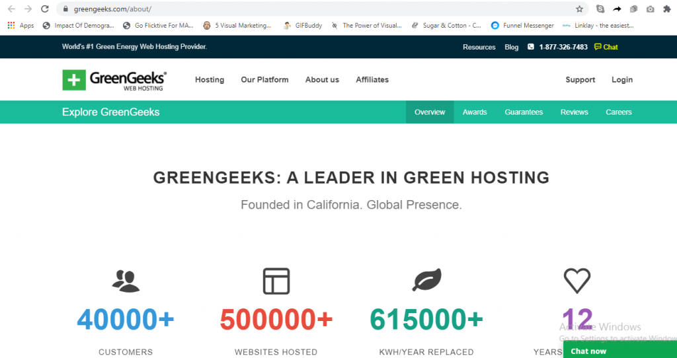Switch to the Guarantees tab

[x=524, y=112]
